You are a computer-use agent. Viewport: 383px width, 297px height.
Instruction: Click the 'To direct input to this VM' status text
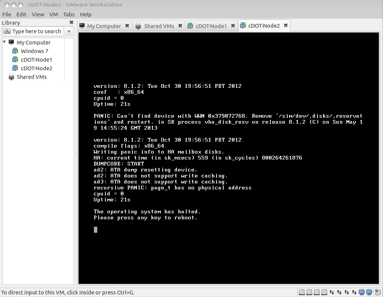coord(68,293)
